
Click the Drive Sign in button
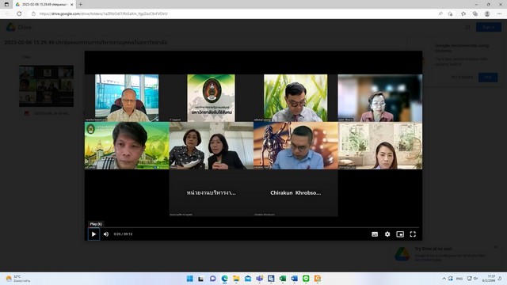pyautogui.click(x=488, y=28)
